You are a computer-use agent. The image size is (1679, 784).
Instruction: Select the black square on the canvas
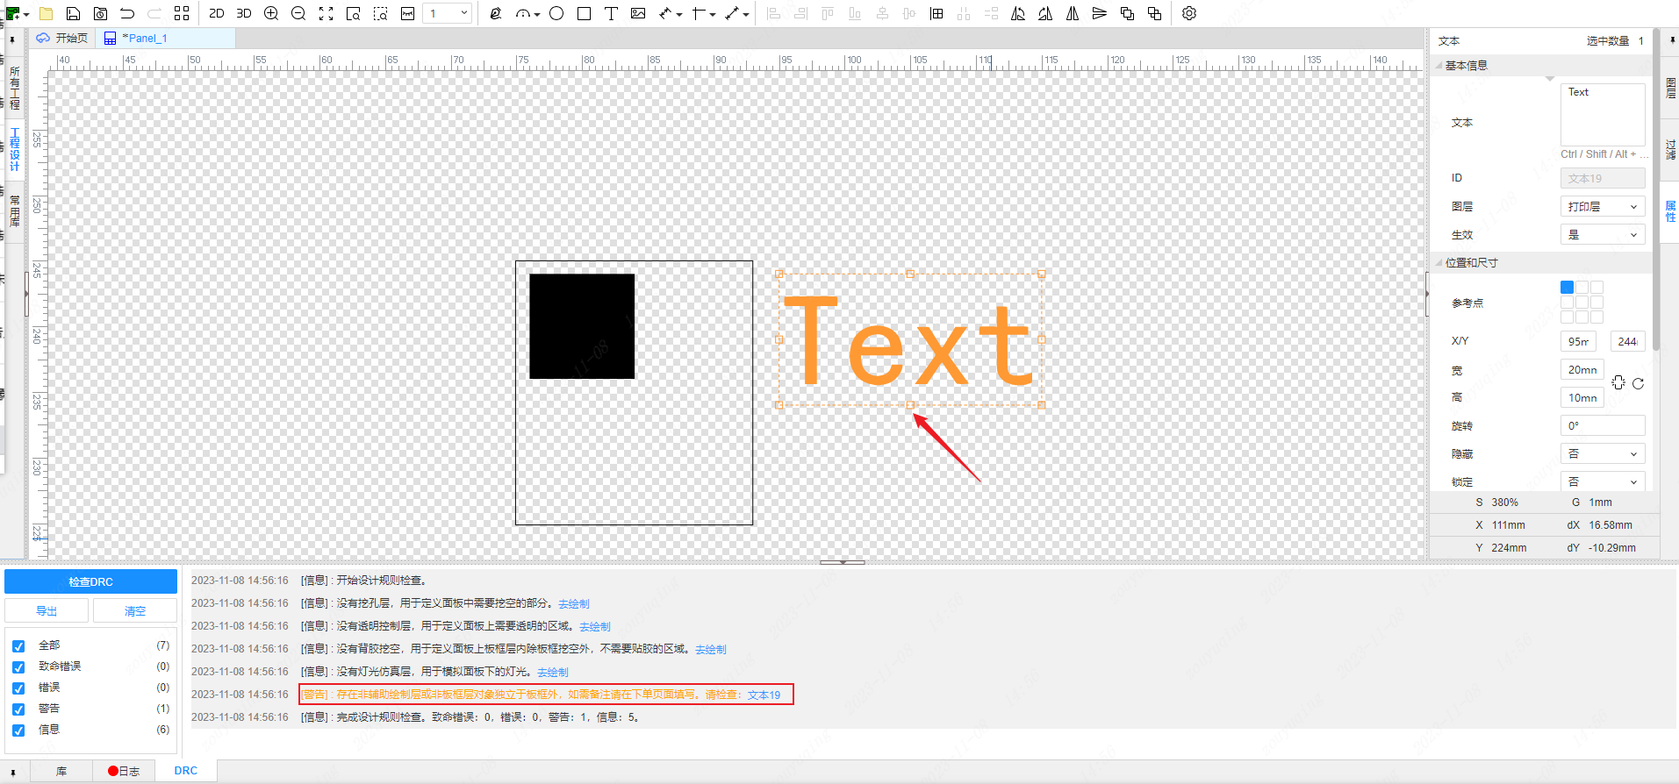[582, 326]
